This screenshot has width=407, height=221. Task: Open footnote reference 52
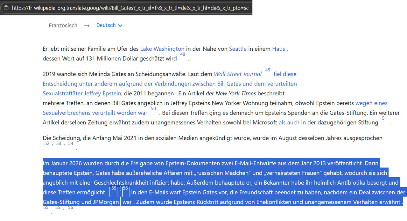click(47, 144)
